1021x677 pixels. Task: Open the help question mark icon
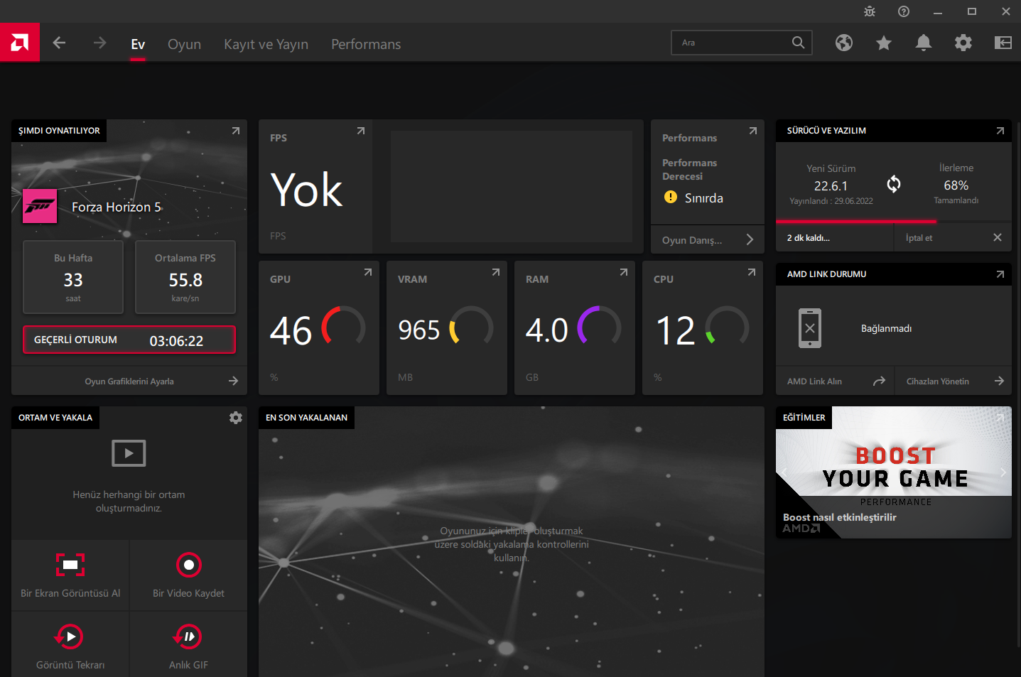pos(904,11)
